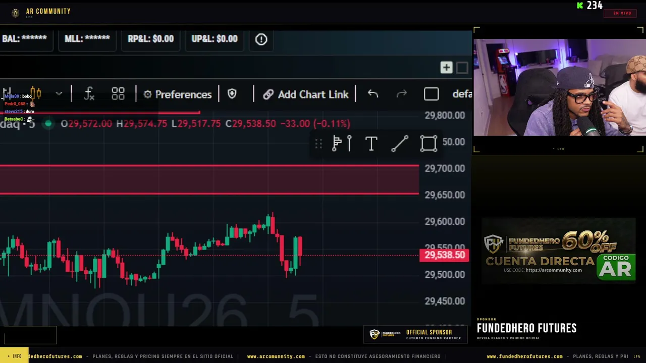Select the Text drawing tool

point(371,144)
